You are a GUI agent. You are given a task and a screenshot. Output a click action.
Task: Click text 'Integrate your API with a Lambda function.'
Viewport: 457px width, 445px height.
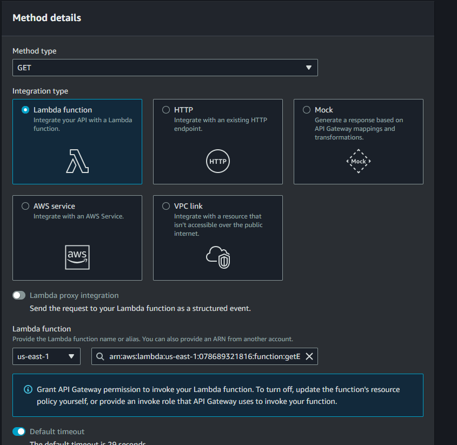(x=83, y=124)
